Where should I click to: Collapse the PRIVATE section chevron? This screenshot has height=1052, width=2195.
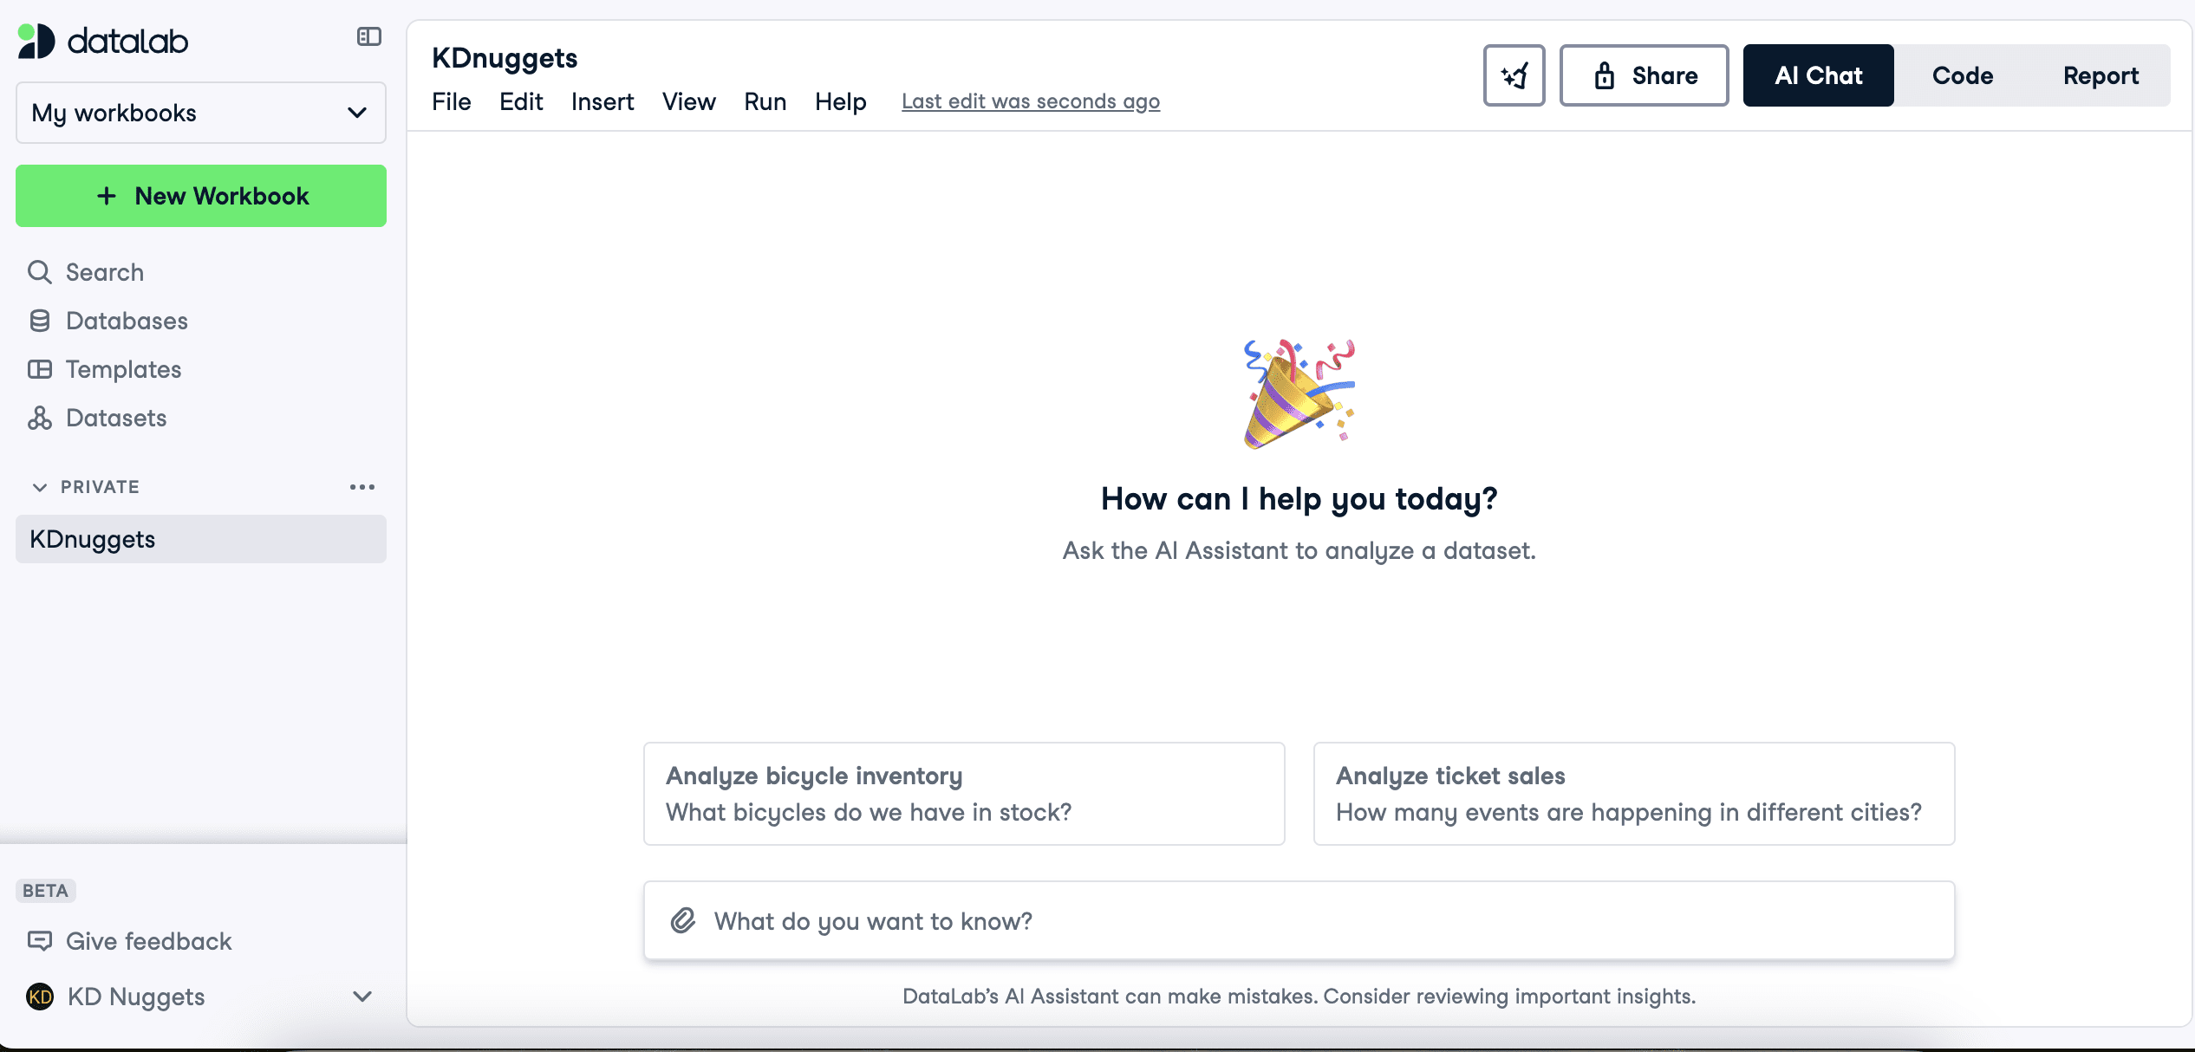[x=38, y=488]
